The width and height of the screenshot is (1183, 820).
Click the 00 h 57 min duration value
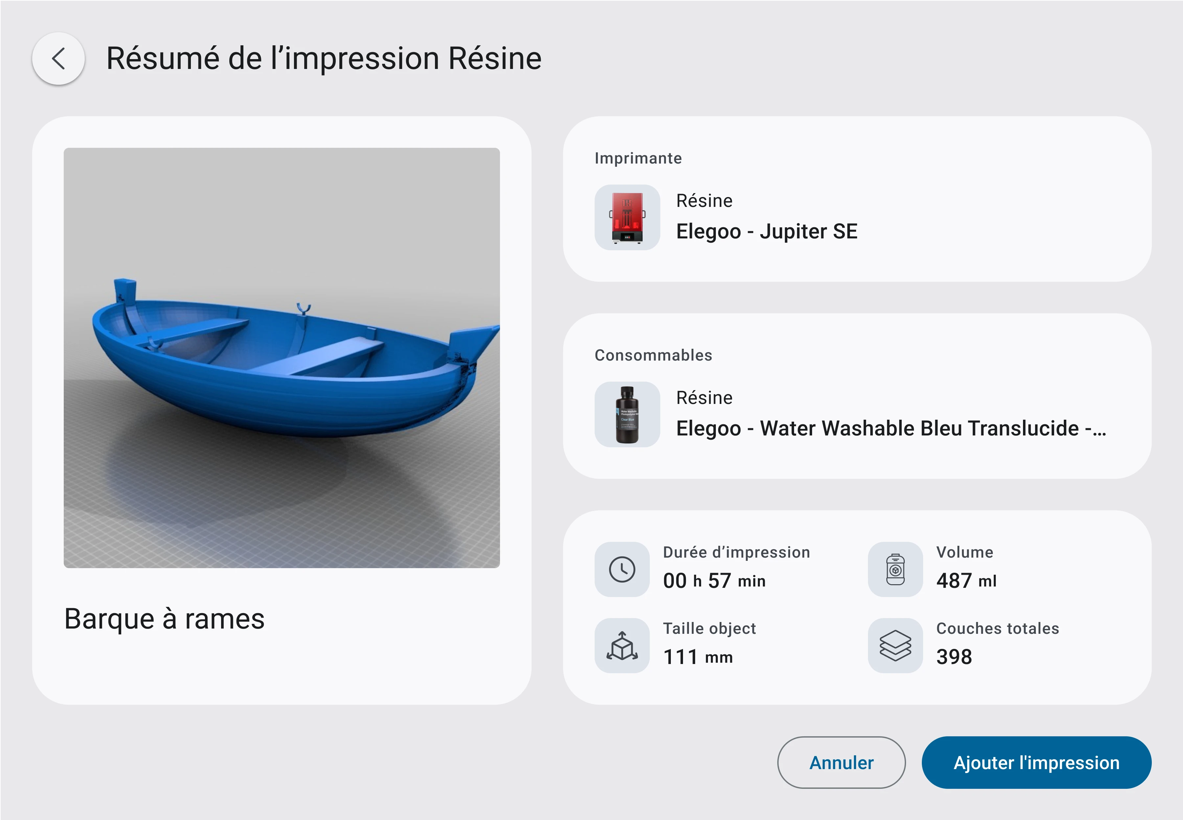[714, 581]
